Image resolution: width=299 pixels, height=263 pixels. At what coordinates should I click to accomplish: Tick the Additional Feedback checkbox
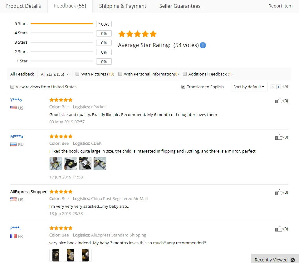coord(184,74)
